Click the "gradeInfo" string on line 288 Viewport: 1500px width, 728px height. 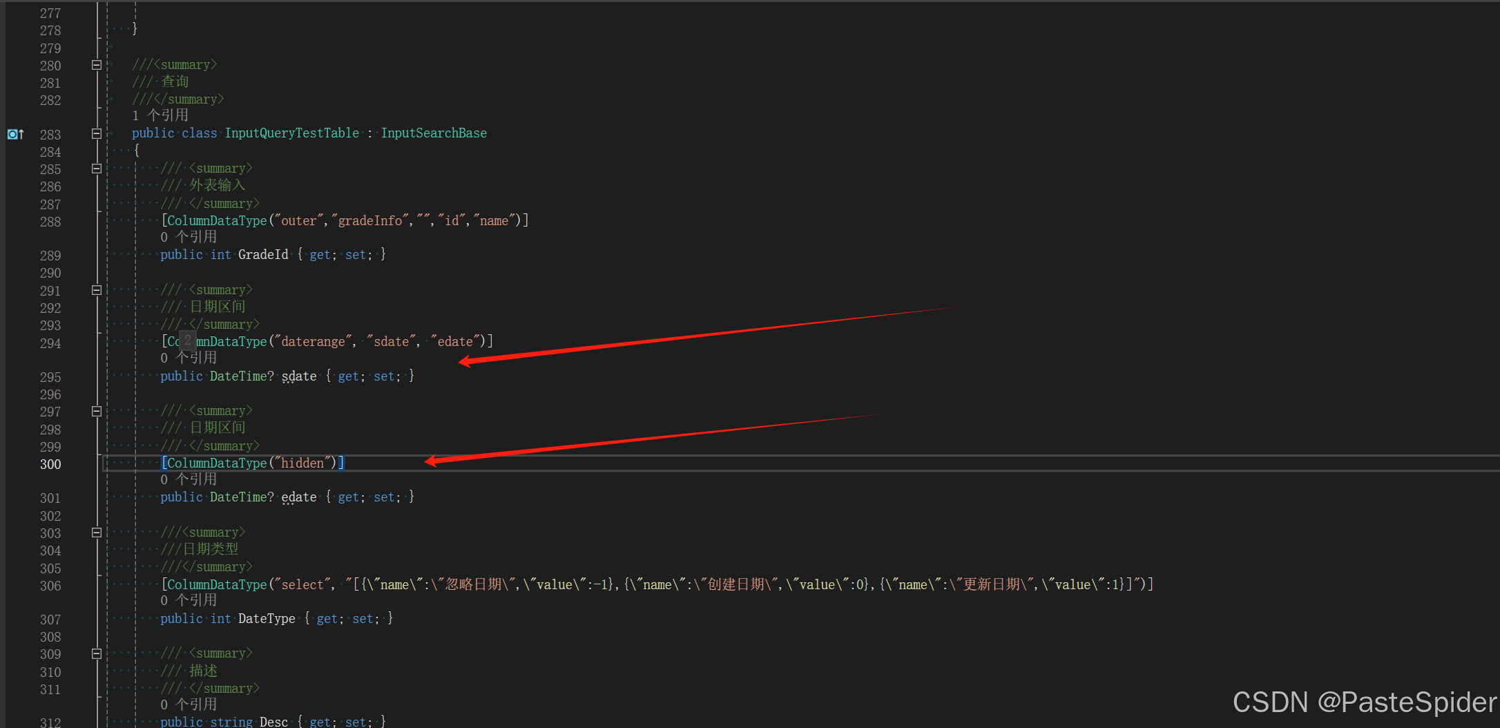click(x=369, y=220)
